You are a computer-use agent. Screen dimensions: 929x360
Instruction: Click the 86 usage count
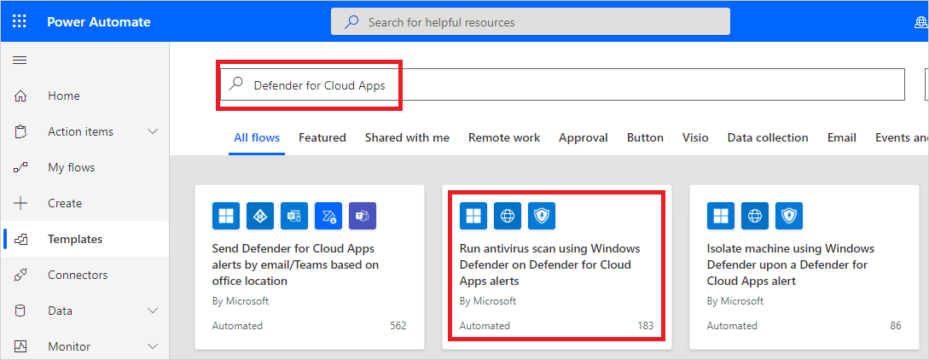pyautogui.click(x=896, y=326)
